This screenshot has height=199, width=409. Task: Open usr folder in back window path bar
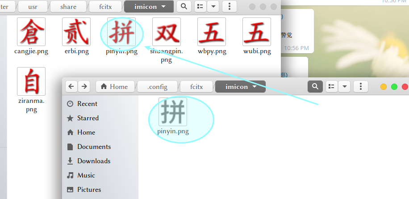pyautogui.click(x=33, y=7)
